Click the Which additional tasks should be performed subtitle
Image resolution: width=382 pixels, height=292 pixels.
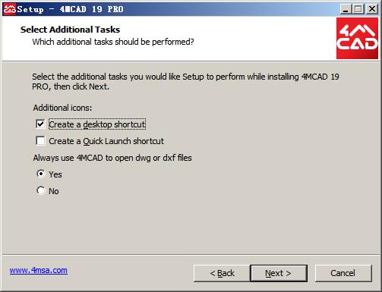coord(113,42)
